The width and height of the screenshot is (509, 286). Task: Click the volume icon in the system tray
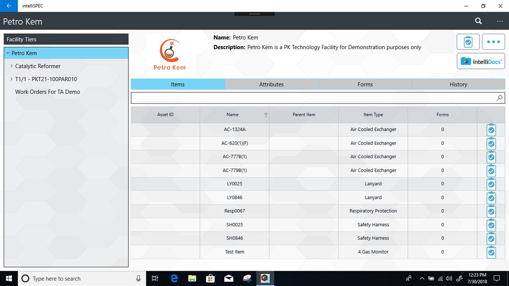(449, 278)
